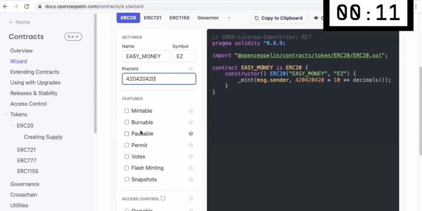Click the pragma solidity ^0.8.9 line
The image size is (422, 211).
pyautogui.click(x=248, y=43)
